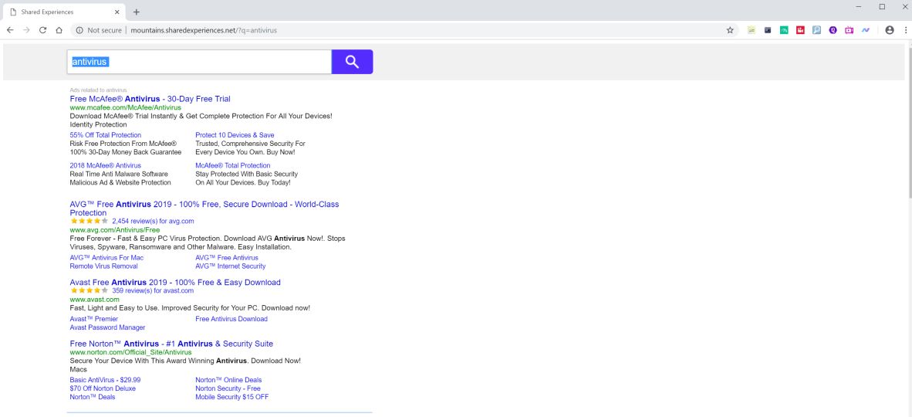Open Protect 10 Devices & Save link

tap(235, 135)
